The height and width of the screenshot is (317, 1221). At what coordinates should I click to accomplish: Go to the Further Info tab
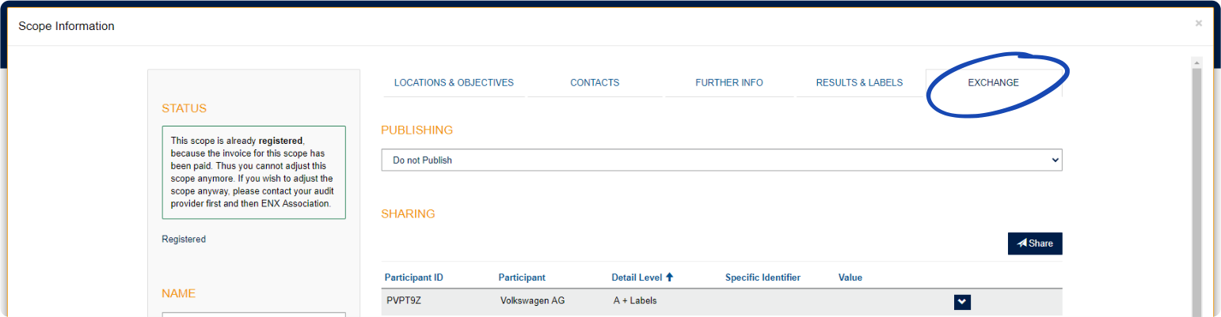(x=729, y=82)
